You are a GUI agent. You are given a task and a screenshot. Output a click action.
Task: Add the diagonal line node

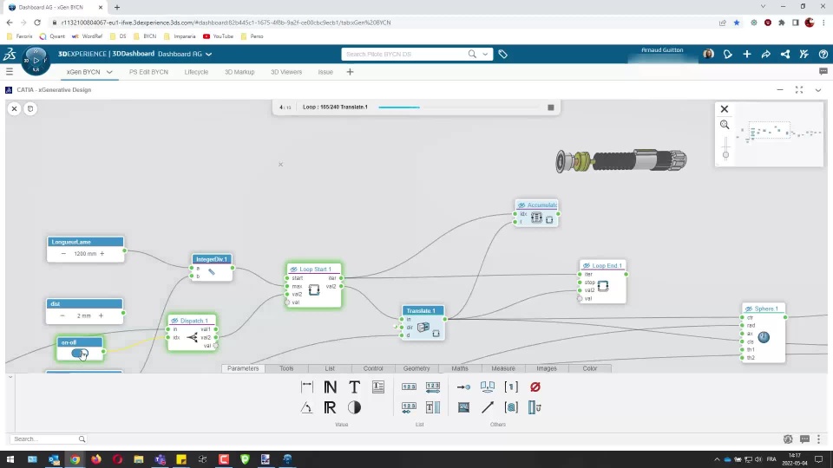[x=487, y=407]
